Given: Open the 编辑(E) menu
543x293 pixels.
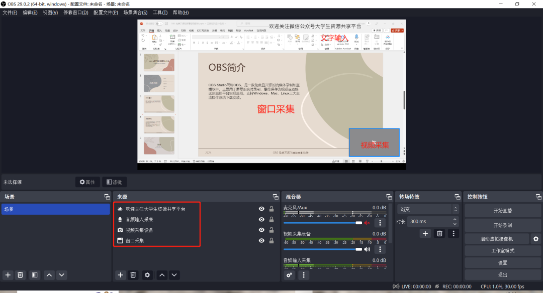Looking at the screenshot, I should (30, 13).
